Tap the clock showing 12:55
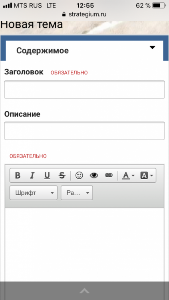 85,6
